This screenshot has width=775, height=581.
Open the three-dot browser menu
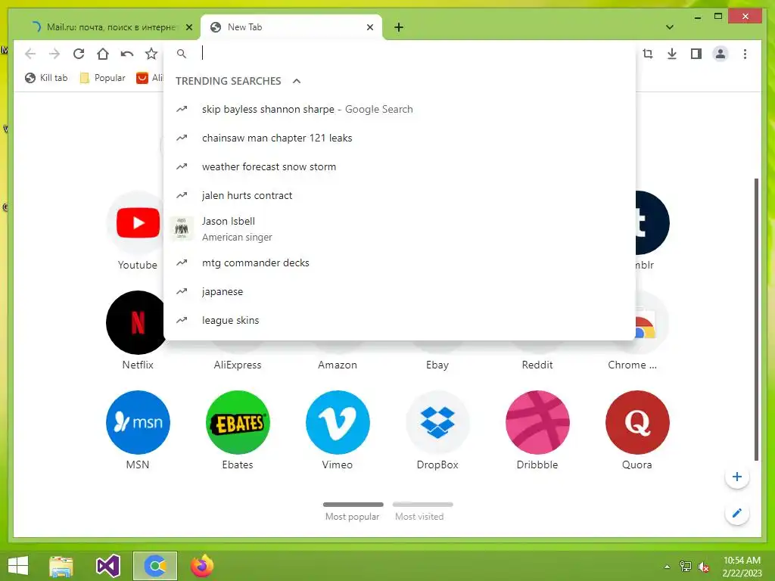(x=745, y=54)
